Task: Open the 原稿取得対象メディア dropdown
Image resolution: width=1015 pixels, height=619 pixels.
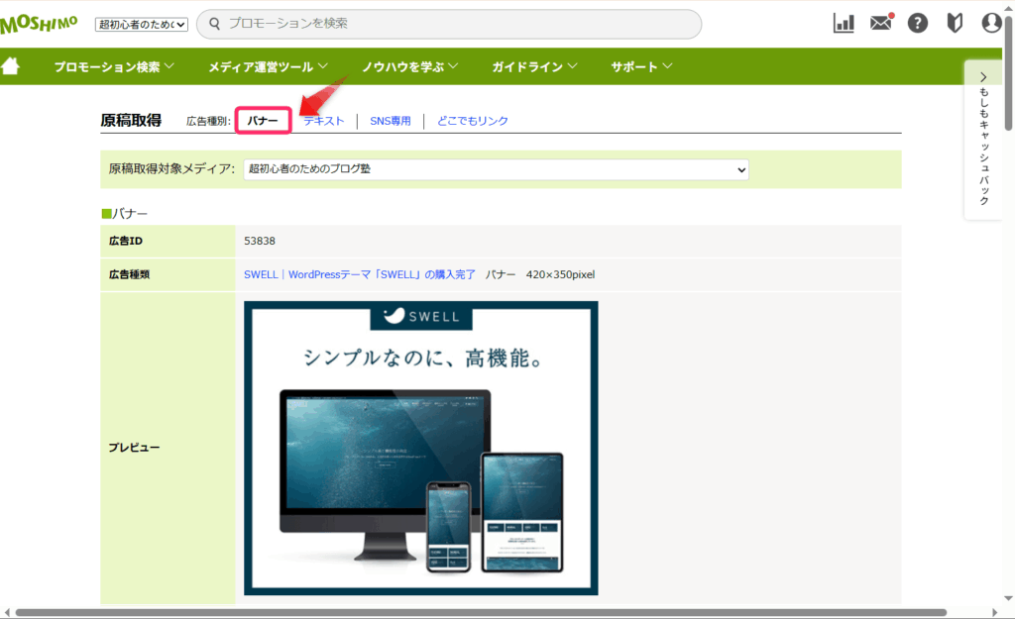Action: pyautogui.click(x=496, y=169)
